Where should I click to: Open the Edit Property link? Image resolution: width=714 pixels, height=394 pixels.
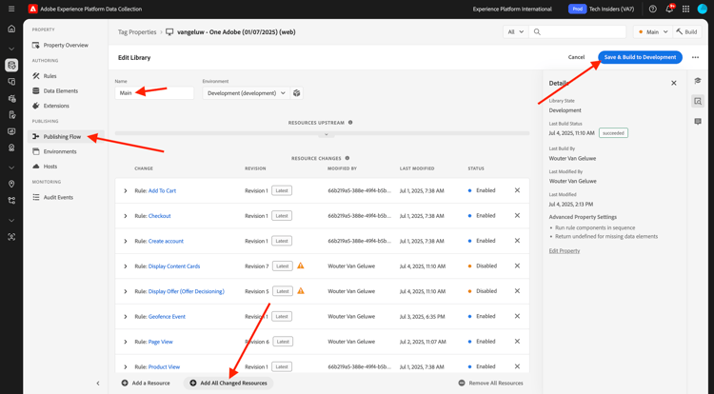565,250
